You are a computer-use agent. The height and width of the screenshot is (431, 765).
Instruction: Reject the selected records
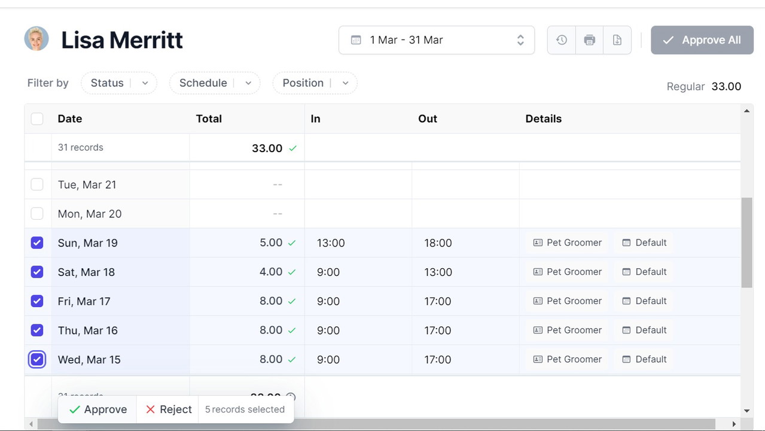point(168,409)
